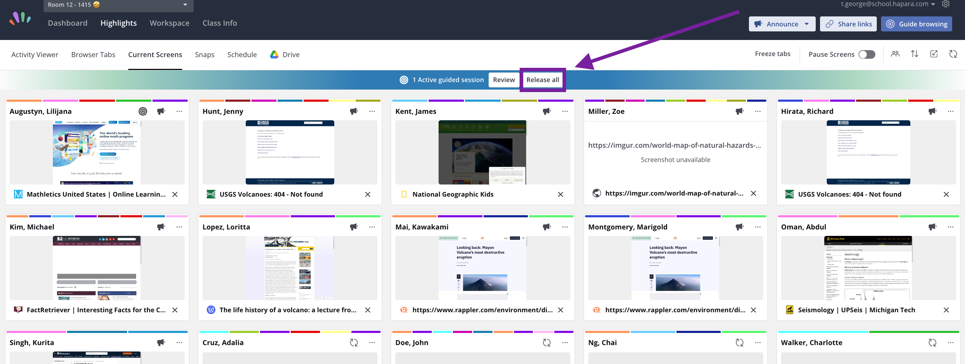Click Review for the active guided session
Viewport: 965px width, 364px height.
[x=504, y=80]
